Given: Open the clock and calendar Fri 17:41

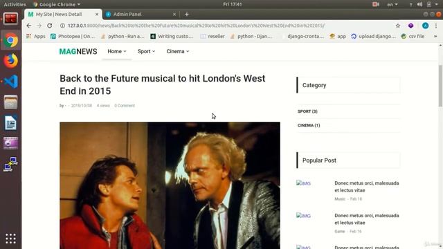Looking at the screenshot, I should pyautogui.click(x=233, y=4).
